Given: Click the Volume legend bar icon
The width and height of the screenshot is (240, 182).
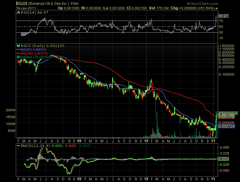Looking at the screenshot, I should (x=19, y=57).
